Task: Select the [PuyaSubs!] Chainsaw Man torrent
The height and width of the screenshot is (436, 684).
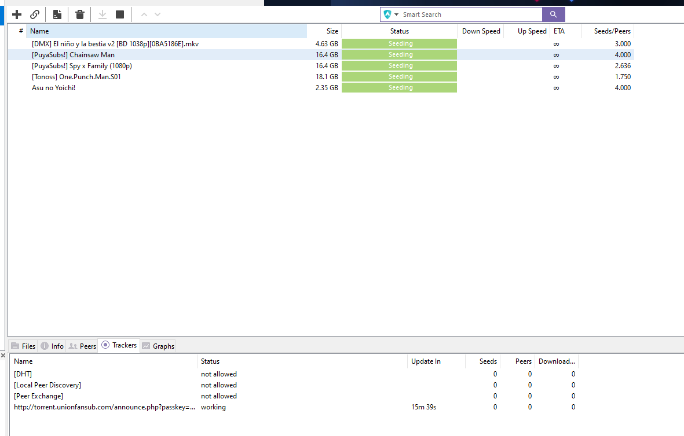Action: [x=321, y=55]
